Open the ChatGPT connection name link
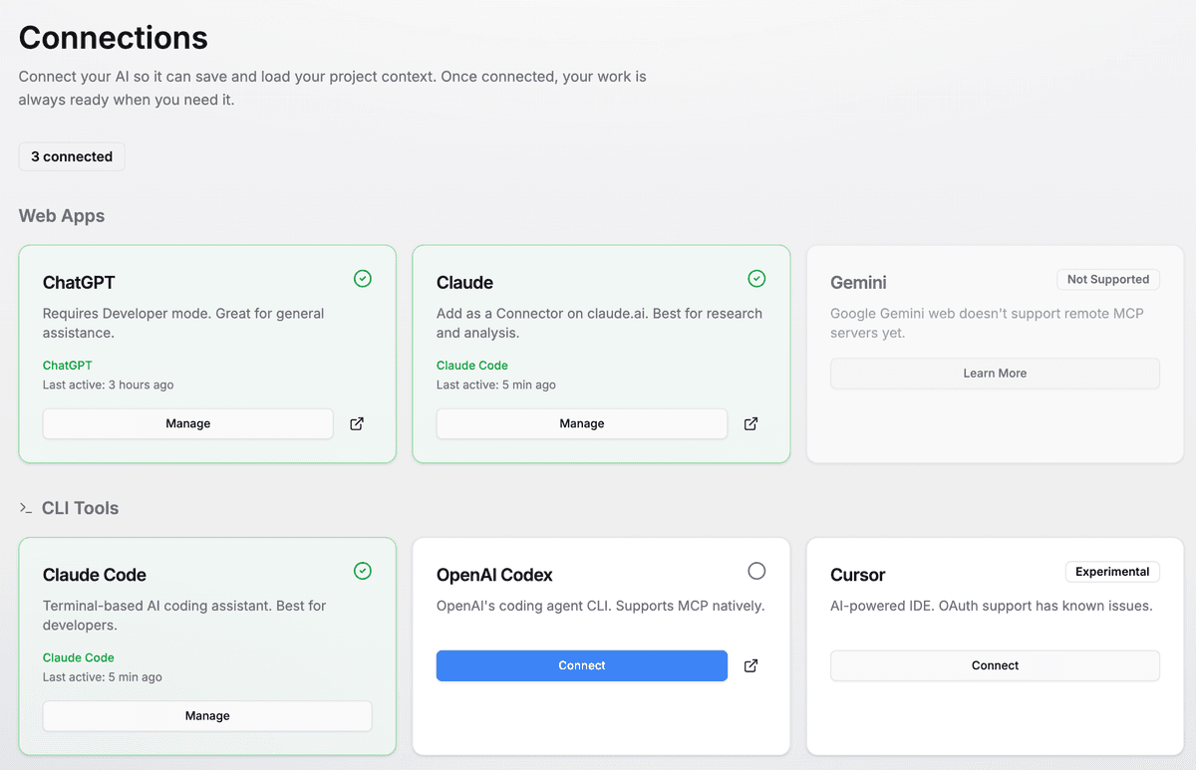Image resolution: width=1196 pixels, height=770 pixels. (67, 365)
